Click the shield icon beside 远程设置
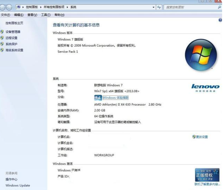The width and height of the screenshot is (223, 190). pos(2,38)
